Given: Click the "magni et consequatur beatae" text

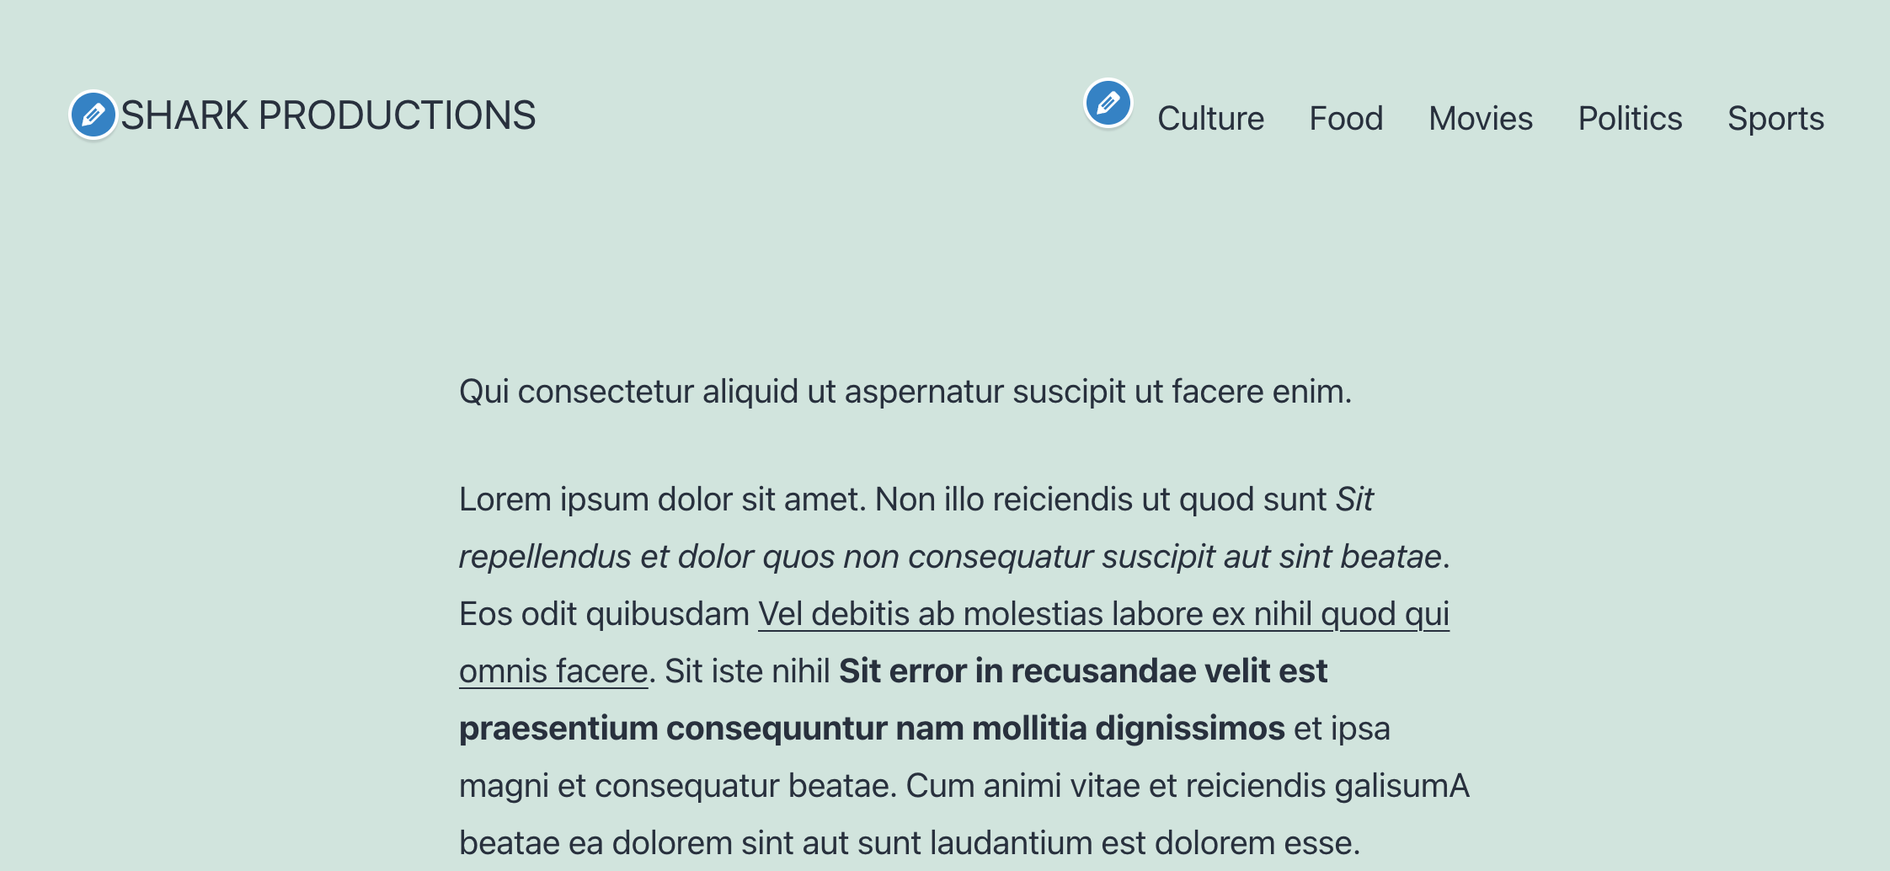Looking at the screenshot, I should pos(674,786).
